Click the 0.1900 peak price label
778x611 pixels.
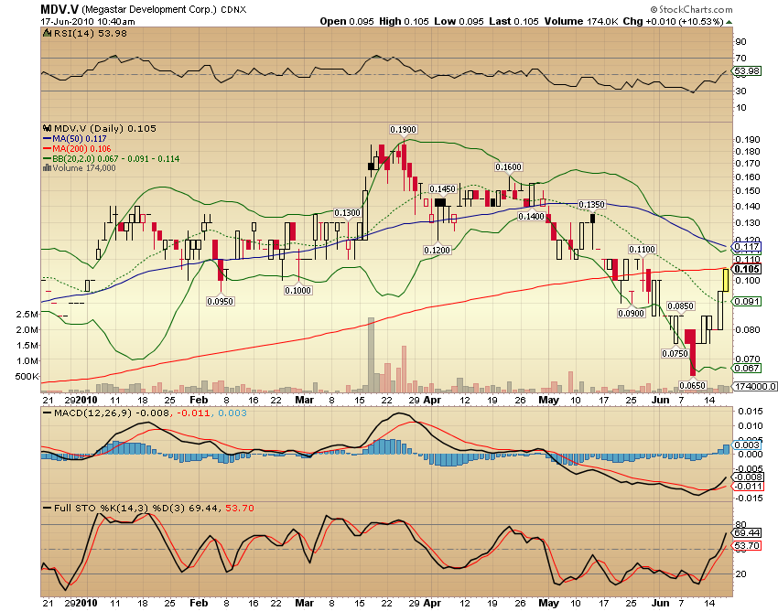click(403, 130)
